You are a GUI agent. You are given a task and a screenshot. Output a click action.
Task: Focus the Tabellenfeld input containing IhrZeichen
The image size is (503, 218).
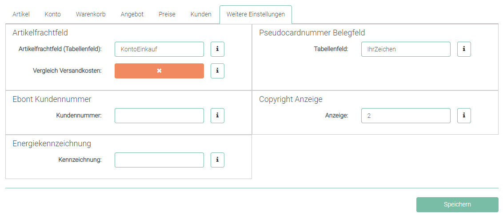point(406,49)
